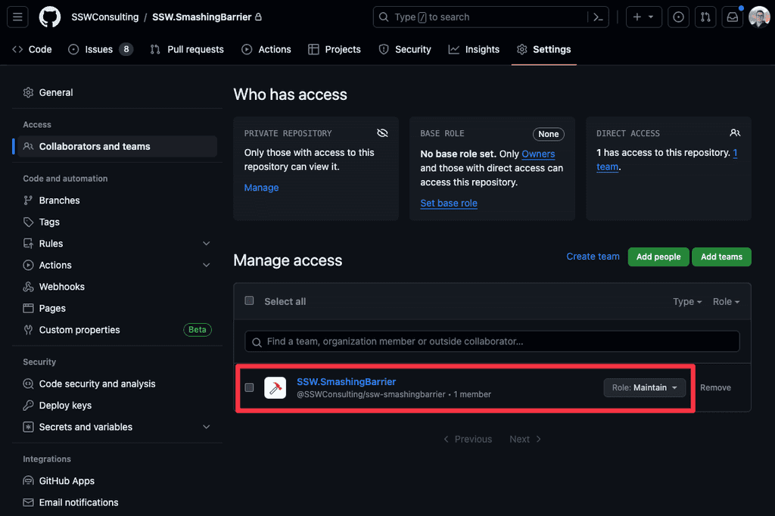Screen dimensions: 775x516
Task: Open Email notifications settings
Action: [x=78, y=502]
